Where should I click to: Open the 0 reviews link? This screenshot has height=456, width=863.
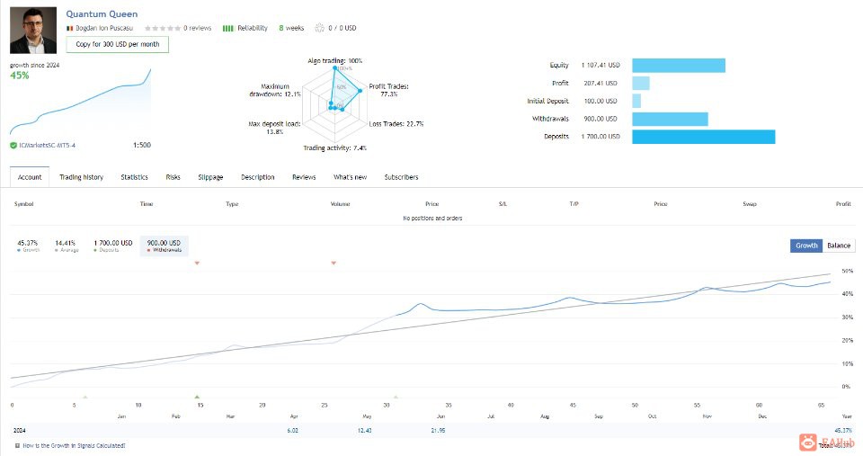click(197, 28)
